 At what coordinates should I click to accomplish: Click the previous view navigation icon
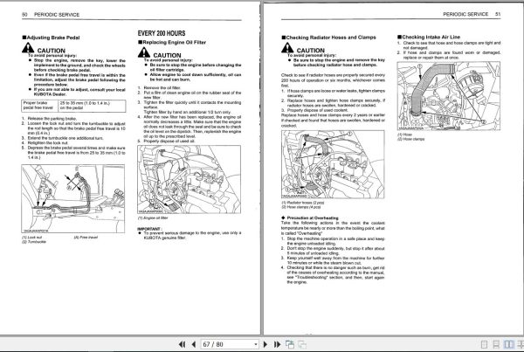pyautogui.click(x=290, y=344)
